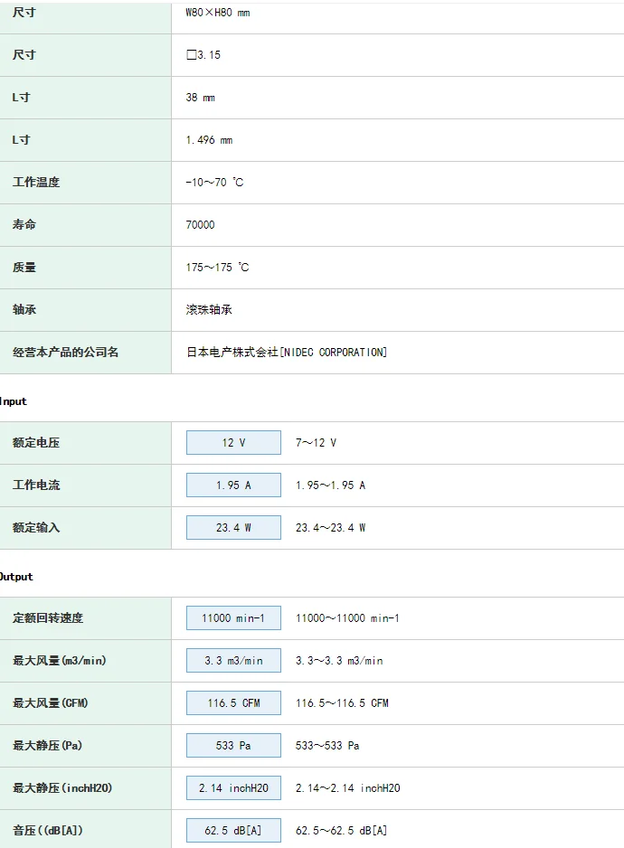624x848 pixels.
Task: Click the "额定电压" row label
Action: tap(36, 443)
